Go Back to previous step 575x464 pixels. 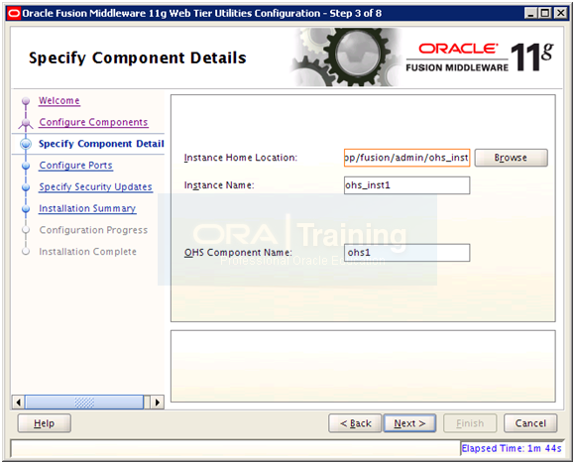click(x=355, y=423)
